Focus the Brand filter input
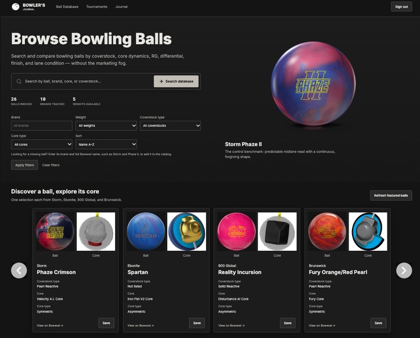The height and width of the screenshot is (338, 420). [x=42, y=126]
